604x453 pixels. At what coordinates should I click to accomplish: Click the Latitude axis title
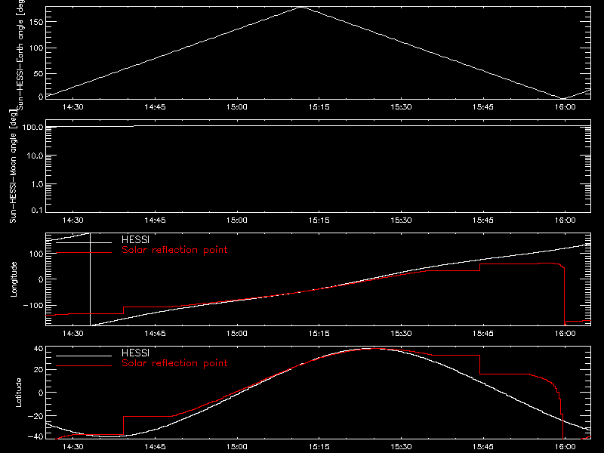(x=18, y=393)
